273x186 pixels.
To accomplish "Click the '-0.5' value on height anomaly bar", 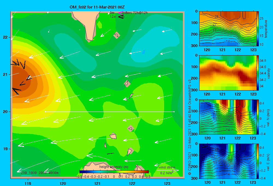I will click(x=79, y=177).
